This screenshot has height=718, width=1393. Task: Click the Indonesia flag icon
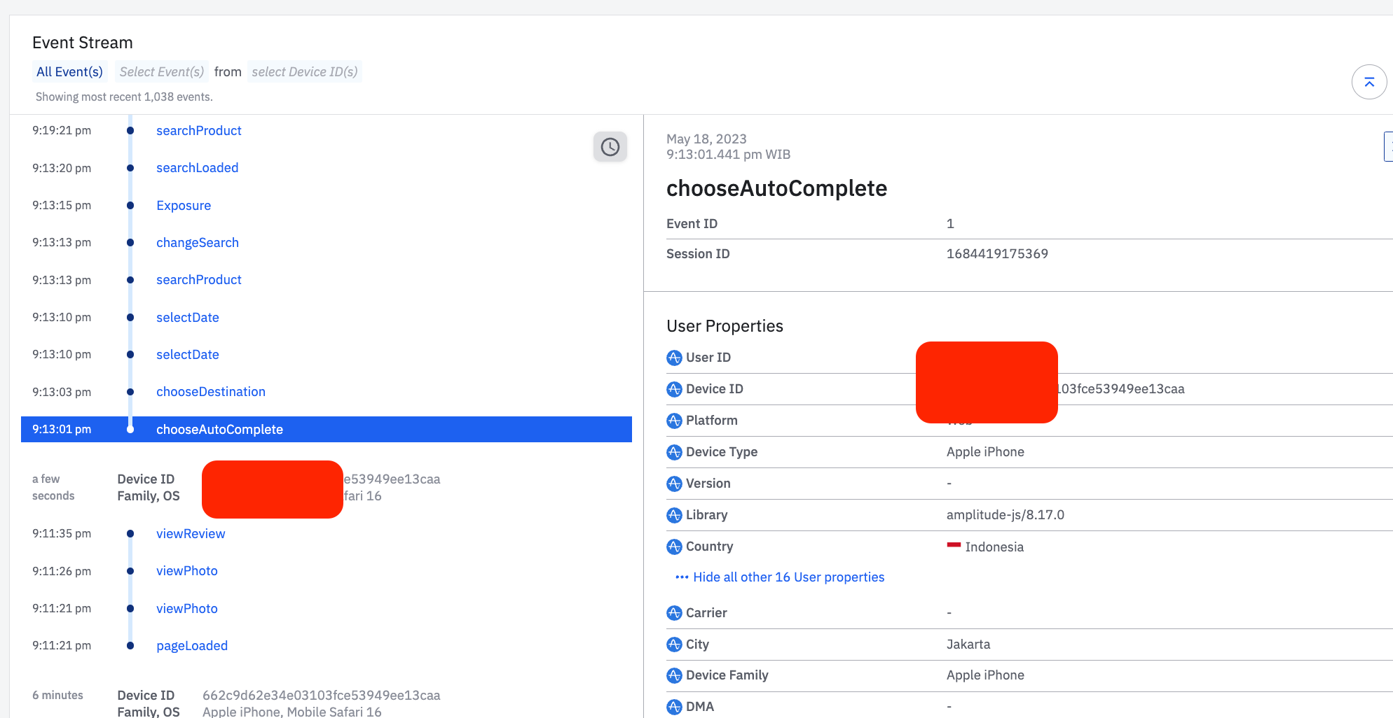(x=954, y=545)
